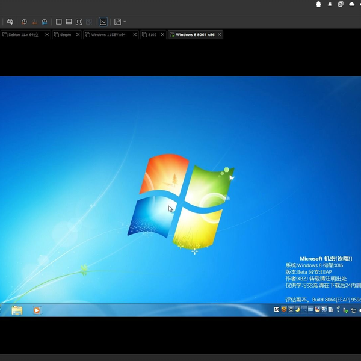Open Windows Explorer from guest taskbar

click(x=17, y=310)
